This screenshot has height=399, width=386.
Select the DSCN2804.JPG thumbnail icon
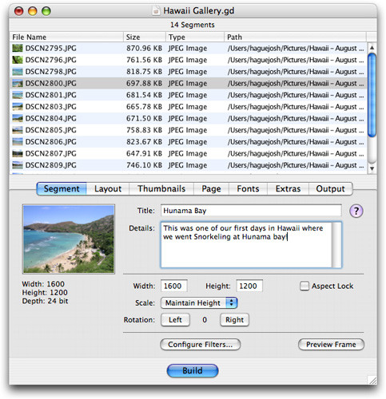(x=18, y=118)
